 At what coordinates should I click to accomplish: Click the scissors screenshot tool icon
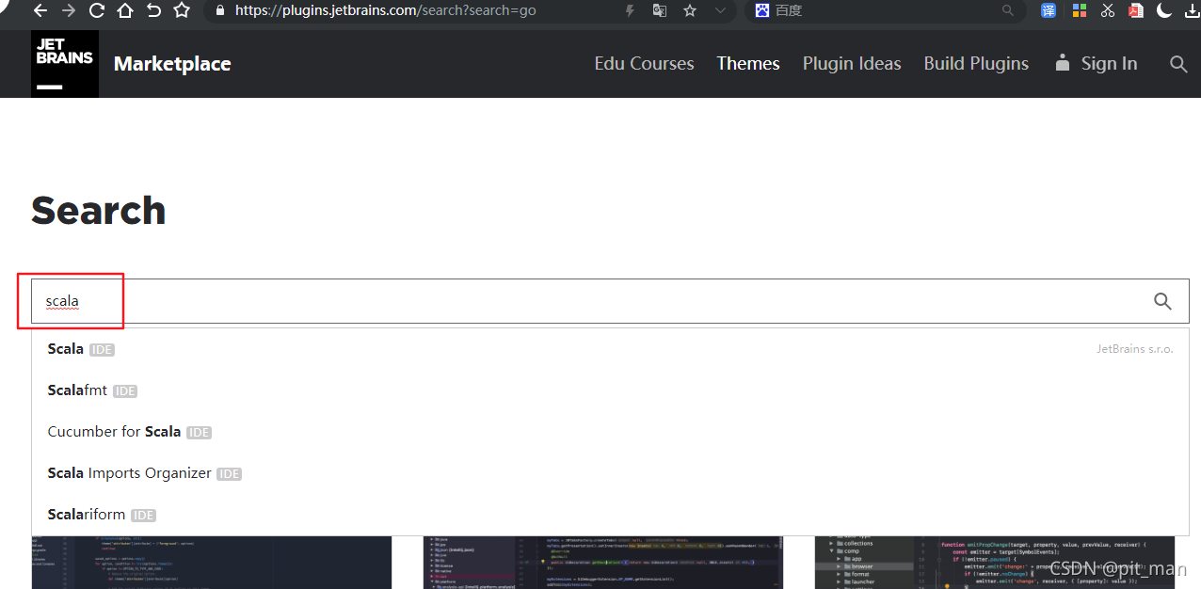[x=1108, y=11]
